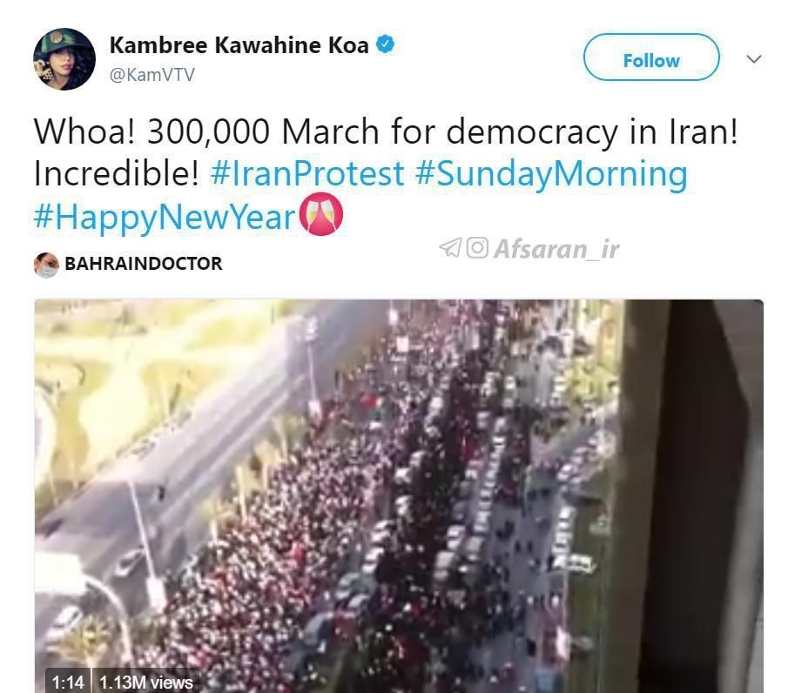Click Kambree's profile avatar photo
This screenshot has width=788, height=693.
(64, 59)
